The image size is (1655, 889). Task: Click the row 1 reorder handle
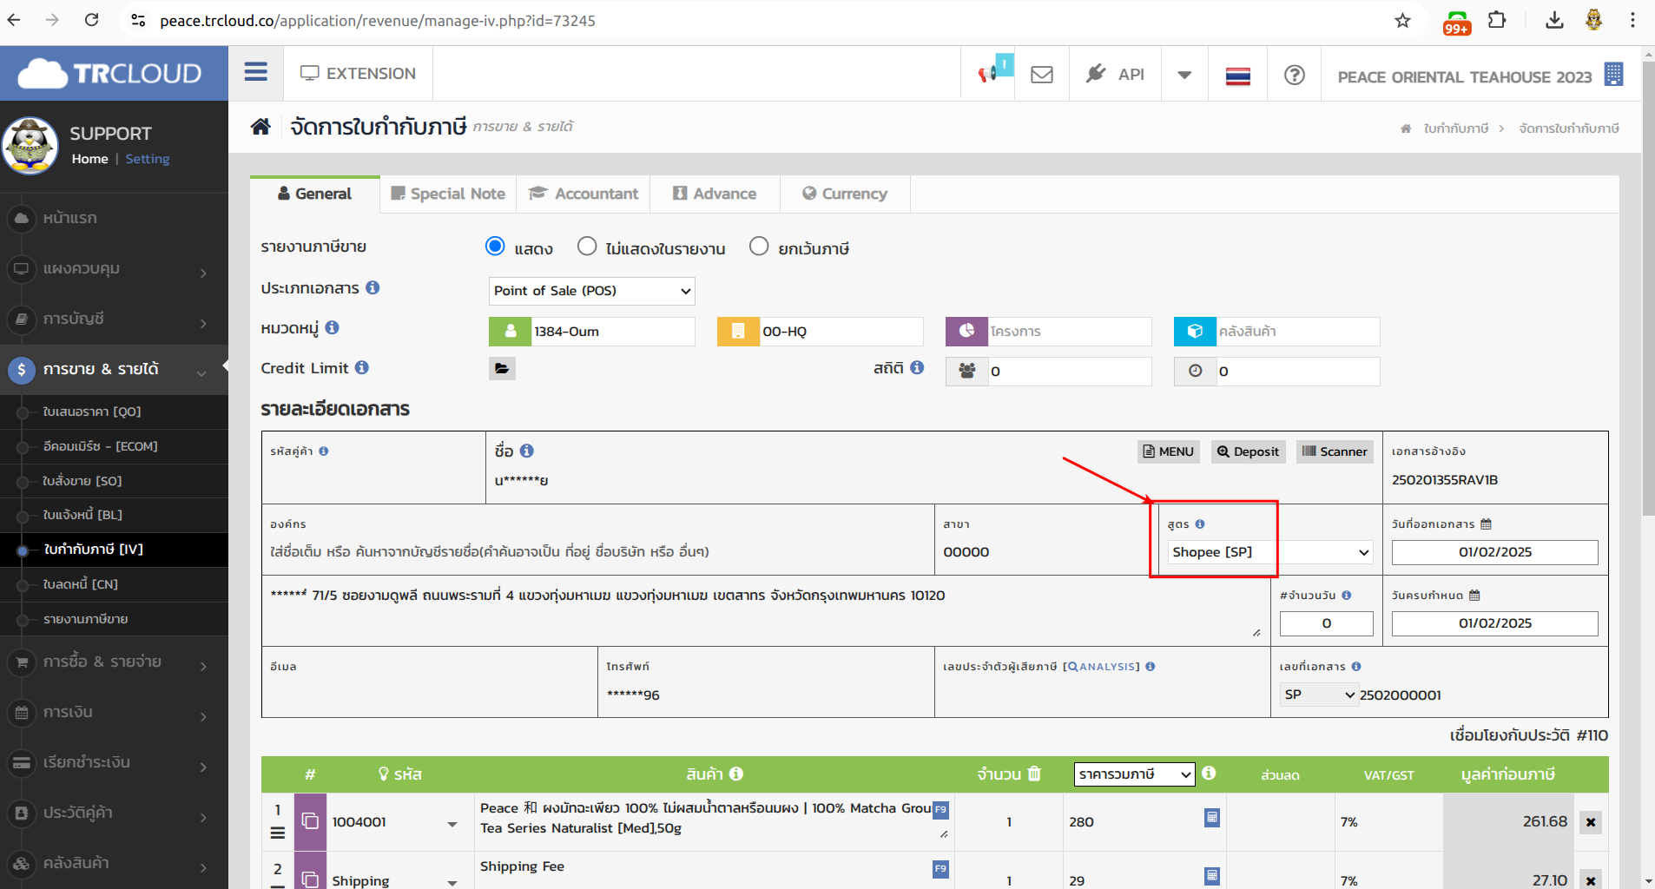click(x=278, y=833)
